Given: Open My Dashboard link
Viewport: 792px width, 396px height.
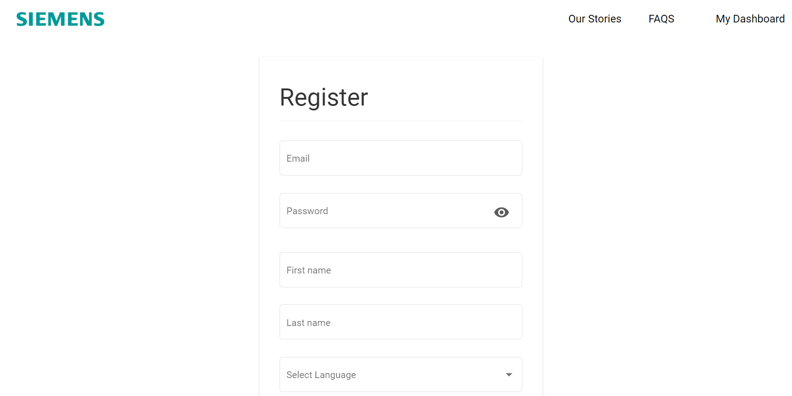Looking at the screenshot, I should pos(750,19).
